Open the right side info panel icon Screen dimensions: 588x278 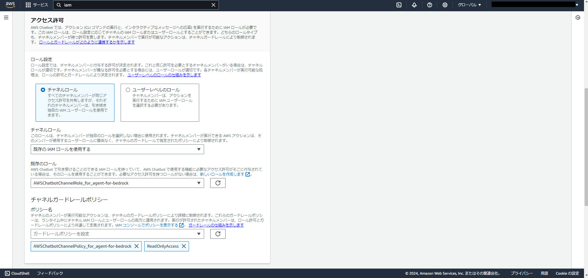click(x=578, y=17)
